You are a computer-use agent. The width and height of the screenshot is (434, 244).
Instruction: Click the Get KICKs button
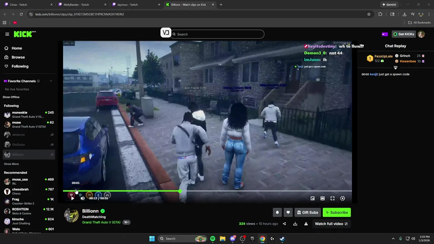click(x=403, y=34)
